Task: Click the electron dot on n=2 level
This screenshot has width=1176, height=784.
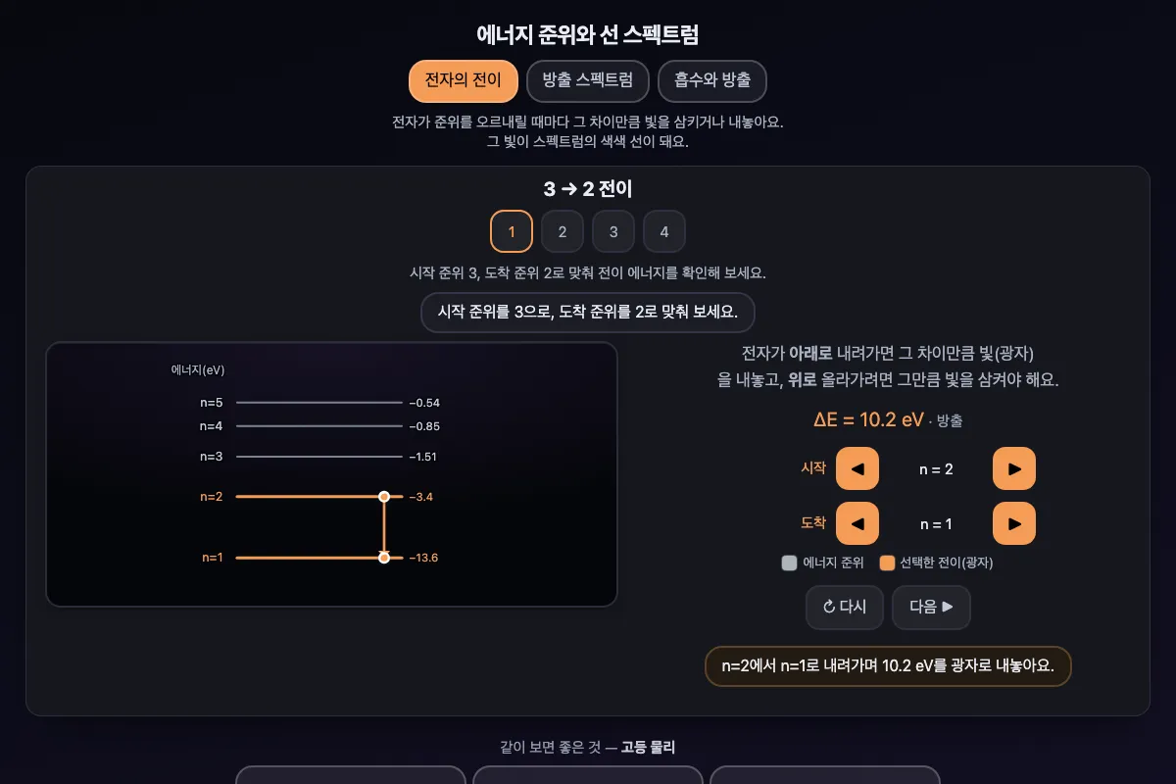Action: [x=384, y=497]
